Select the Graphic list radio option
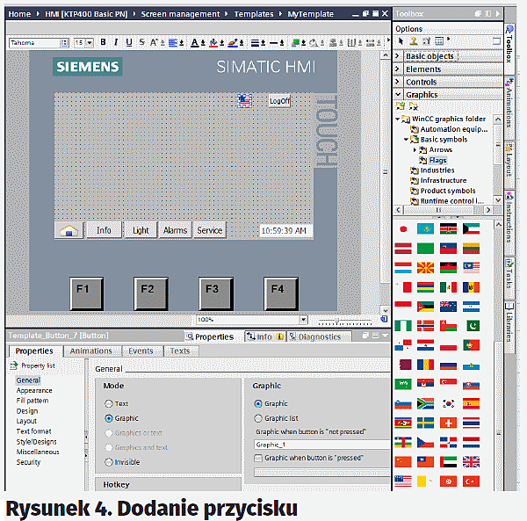Image resolution: width=527 pixels, height=521 pixels. pyautogui.click(x=258, y=418)
